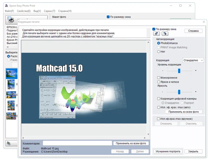This screenshot has height=161, width=210.
Task: Click the Яркость slider handle
Action: click(179, 92)
